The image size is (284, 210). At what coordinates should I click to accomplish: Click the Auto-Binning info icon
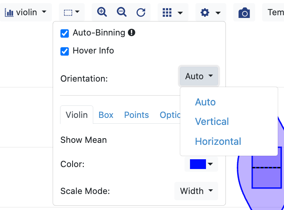(131, 33)
